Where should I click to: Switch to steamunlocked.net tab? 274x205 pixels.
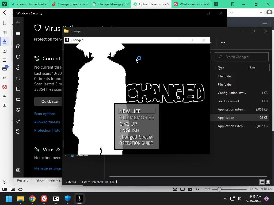click(x=30, y=4)
